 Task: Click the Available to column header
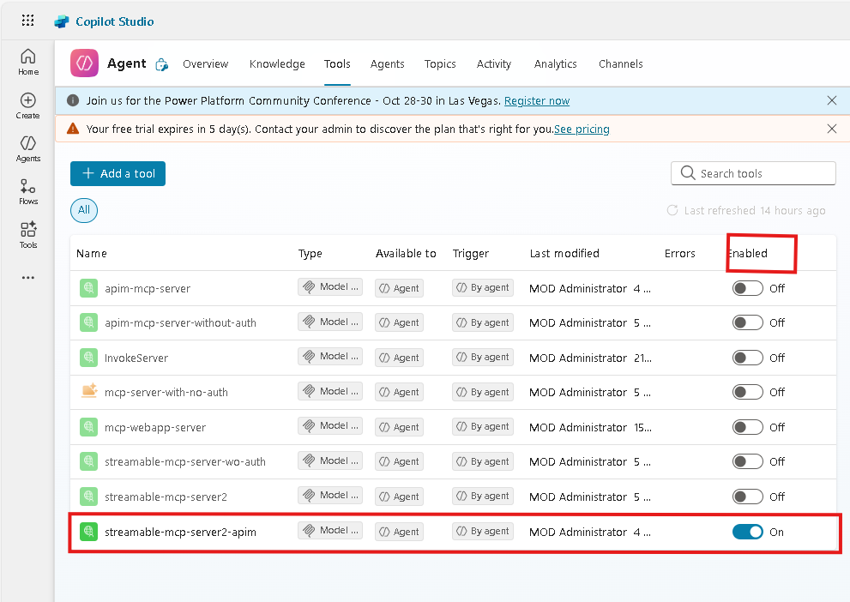click(406, 253)
